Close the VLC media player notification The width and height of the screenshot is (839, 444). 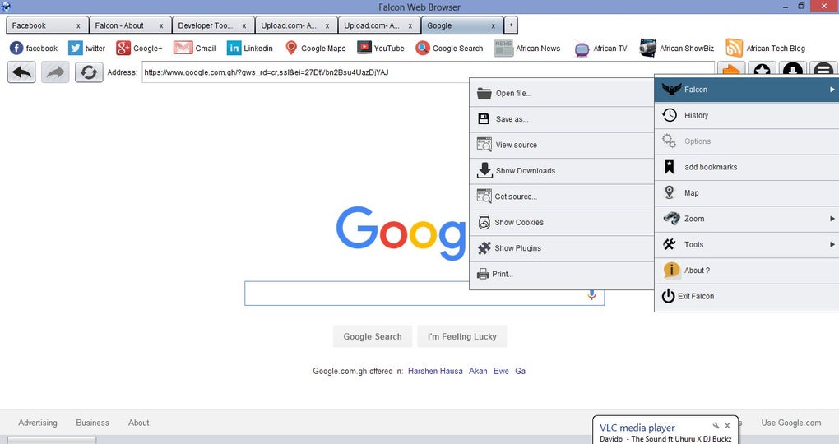(x=727, y=426)
